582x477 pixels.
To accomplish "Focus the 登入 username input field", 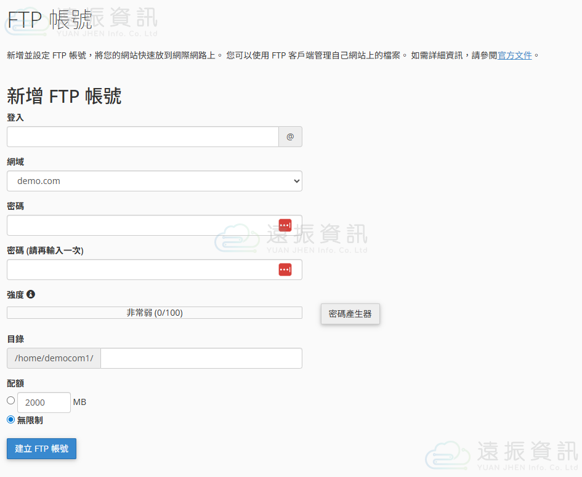I will (x=142, y=137).
